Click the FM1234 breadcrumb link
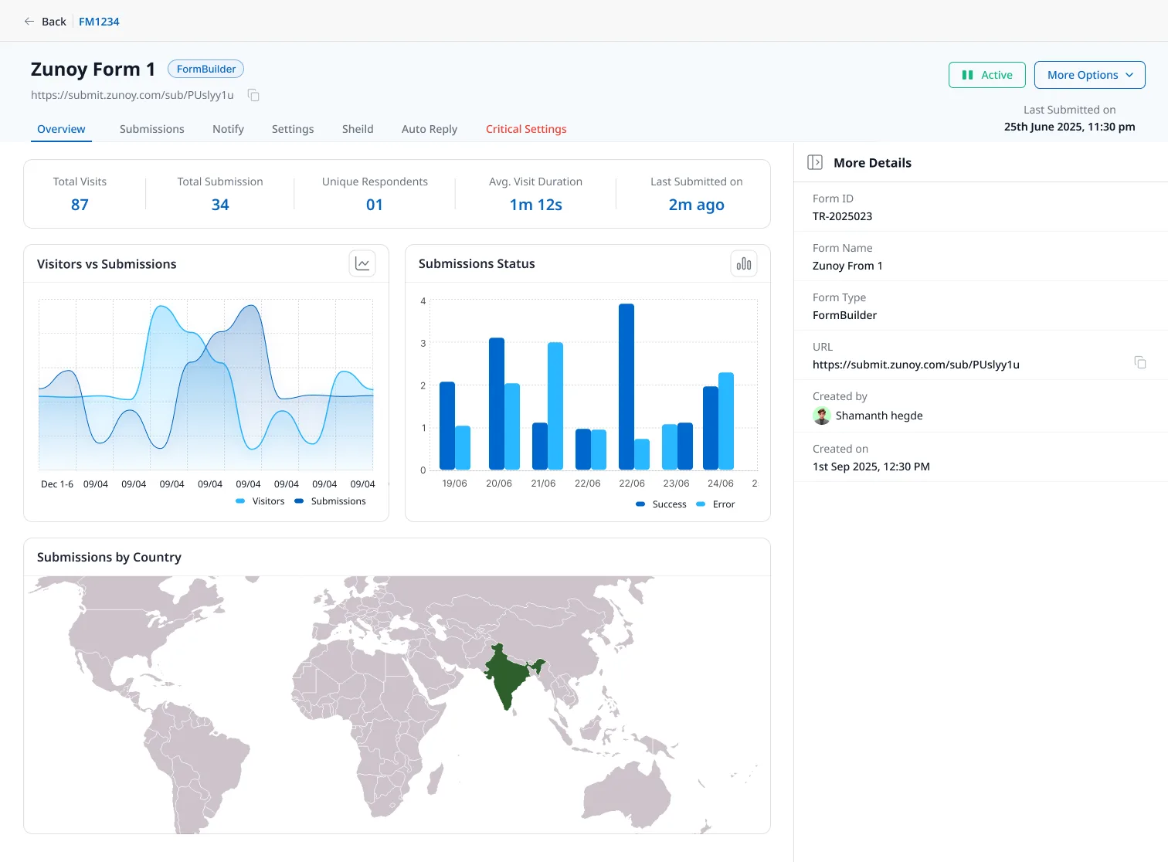 coord(99,22)
